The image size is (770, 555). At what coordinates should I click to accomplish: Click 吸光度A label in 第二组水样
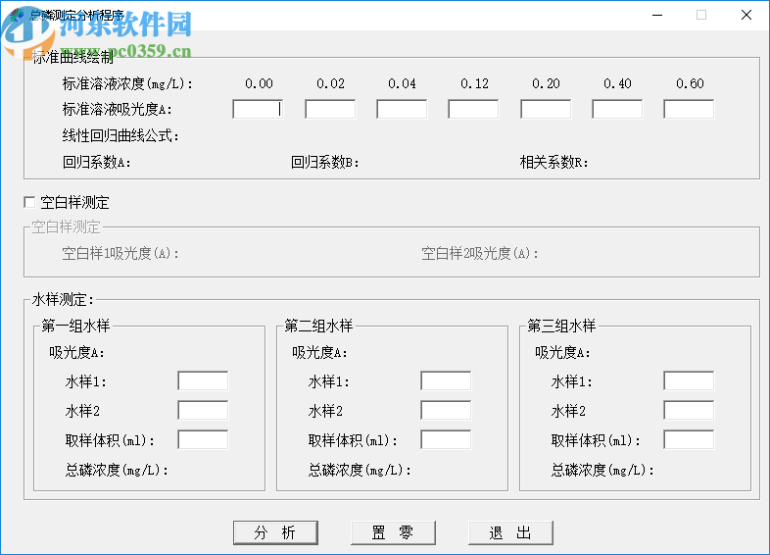pos(319,352)
